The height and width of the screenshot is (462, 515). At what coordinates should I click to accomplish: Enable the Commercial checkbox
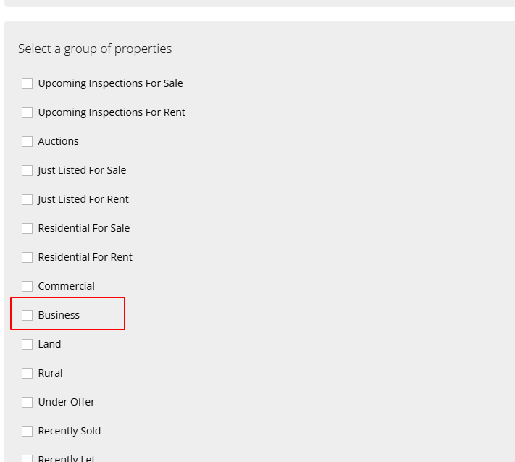click(x=27, y=286)
